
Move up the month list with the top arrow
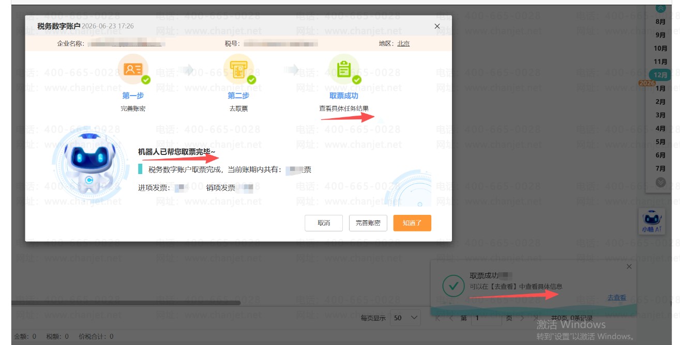click(660, 8)
